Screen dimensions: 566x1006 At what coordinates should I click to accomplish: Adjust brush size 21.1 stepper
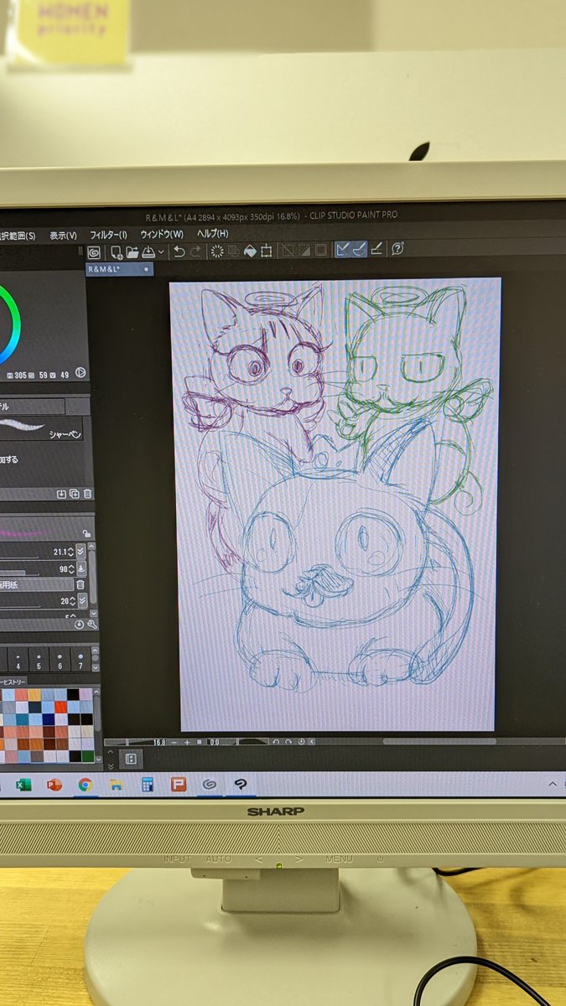click(x=70, y=551)
